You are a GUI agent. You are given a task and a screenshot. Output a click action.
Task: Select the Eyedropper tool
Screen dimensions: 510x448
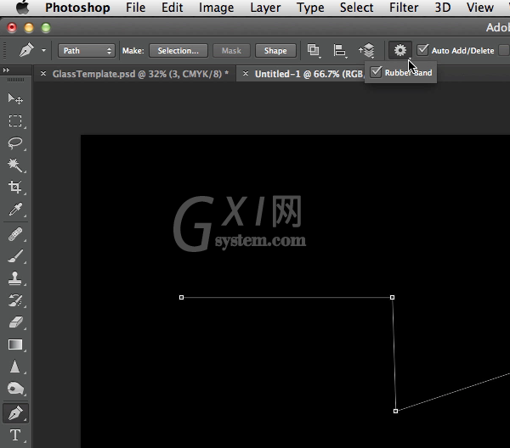15,210
